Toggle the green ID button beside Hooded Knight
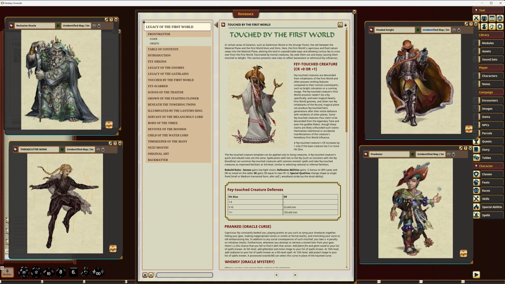Viewport: 505px width, 284px height. [418, 30]
